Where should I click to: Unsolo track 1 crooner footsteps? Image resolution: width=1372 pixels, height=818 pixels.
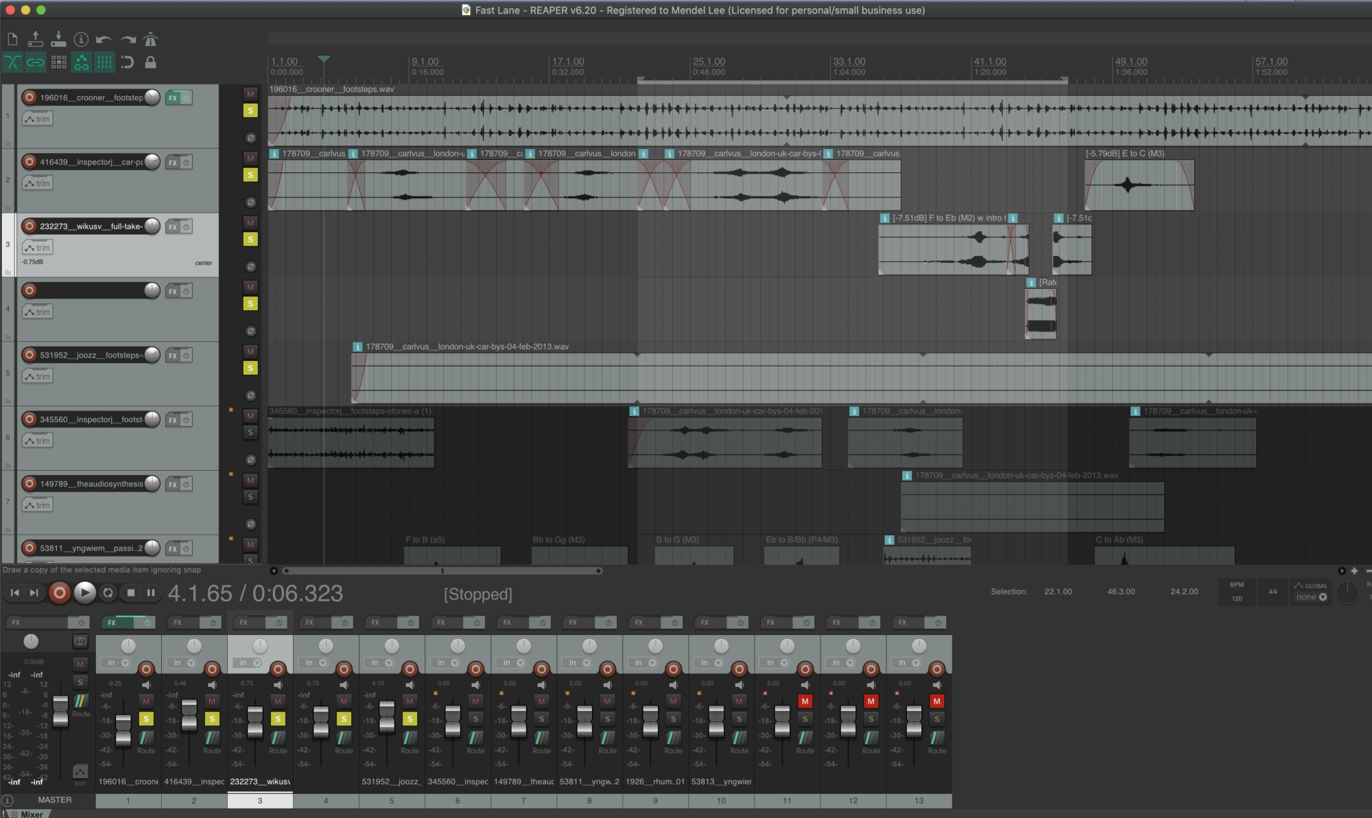coord(250,110)
